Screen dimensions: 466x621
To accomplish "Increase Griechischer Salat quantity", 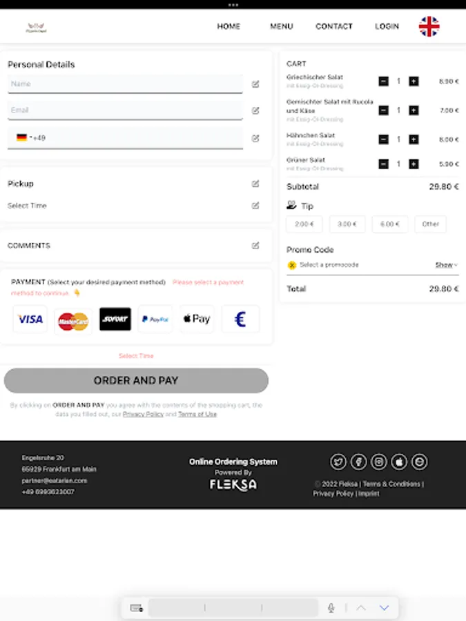I will pos(414,81).
